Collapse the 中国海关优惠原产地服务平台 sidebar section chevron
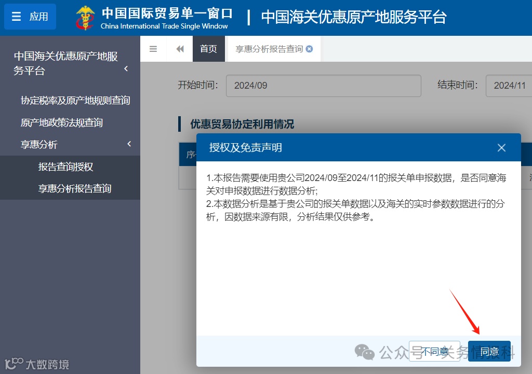532x374 pixels. pos(126,69)
